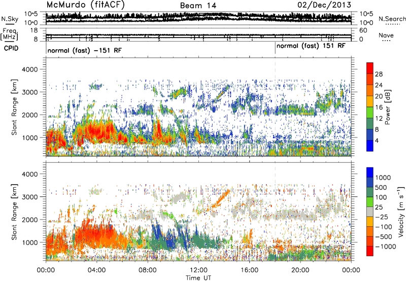Click the left 10^5 noise axis tick
The height and width of the screenshot is (281, 406).
tap(31, 14)
